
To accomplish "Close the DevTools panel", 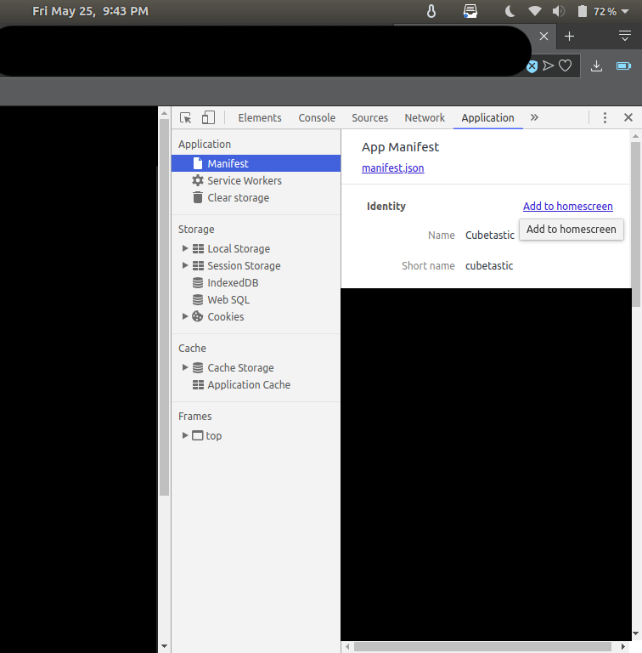I will (x=628, y=117).
